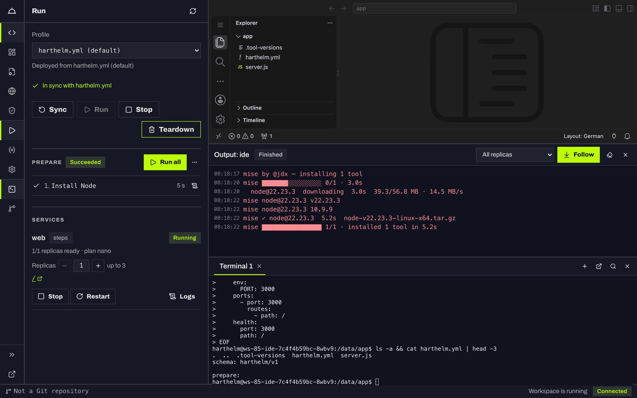Open the git branch icon in left sidebar
Viewport: 637px width, 398px height.
(12, 208)
